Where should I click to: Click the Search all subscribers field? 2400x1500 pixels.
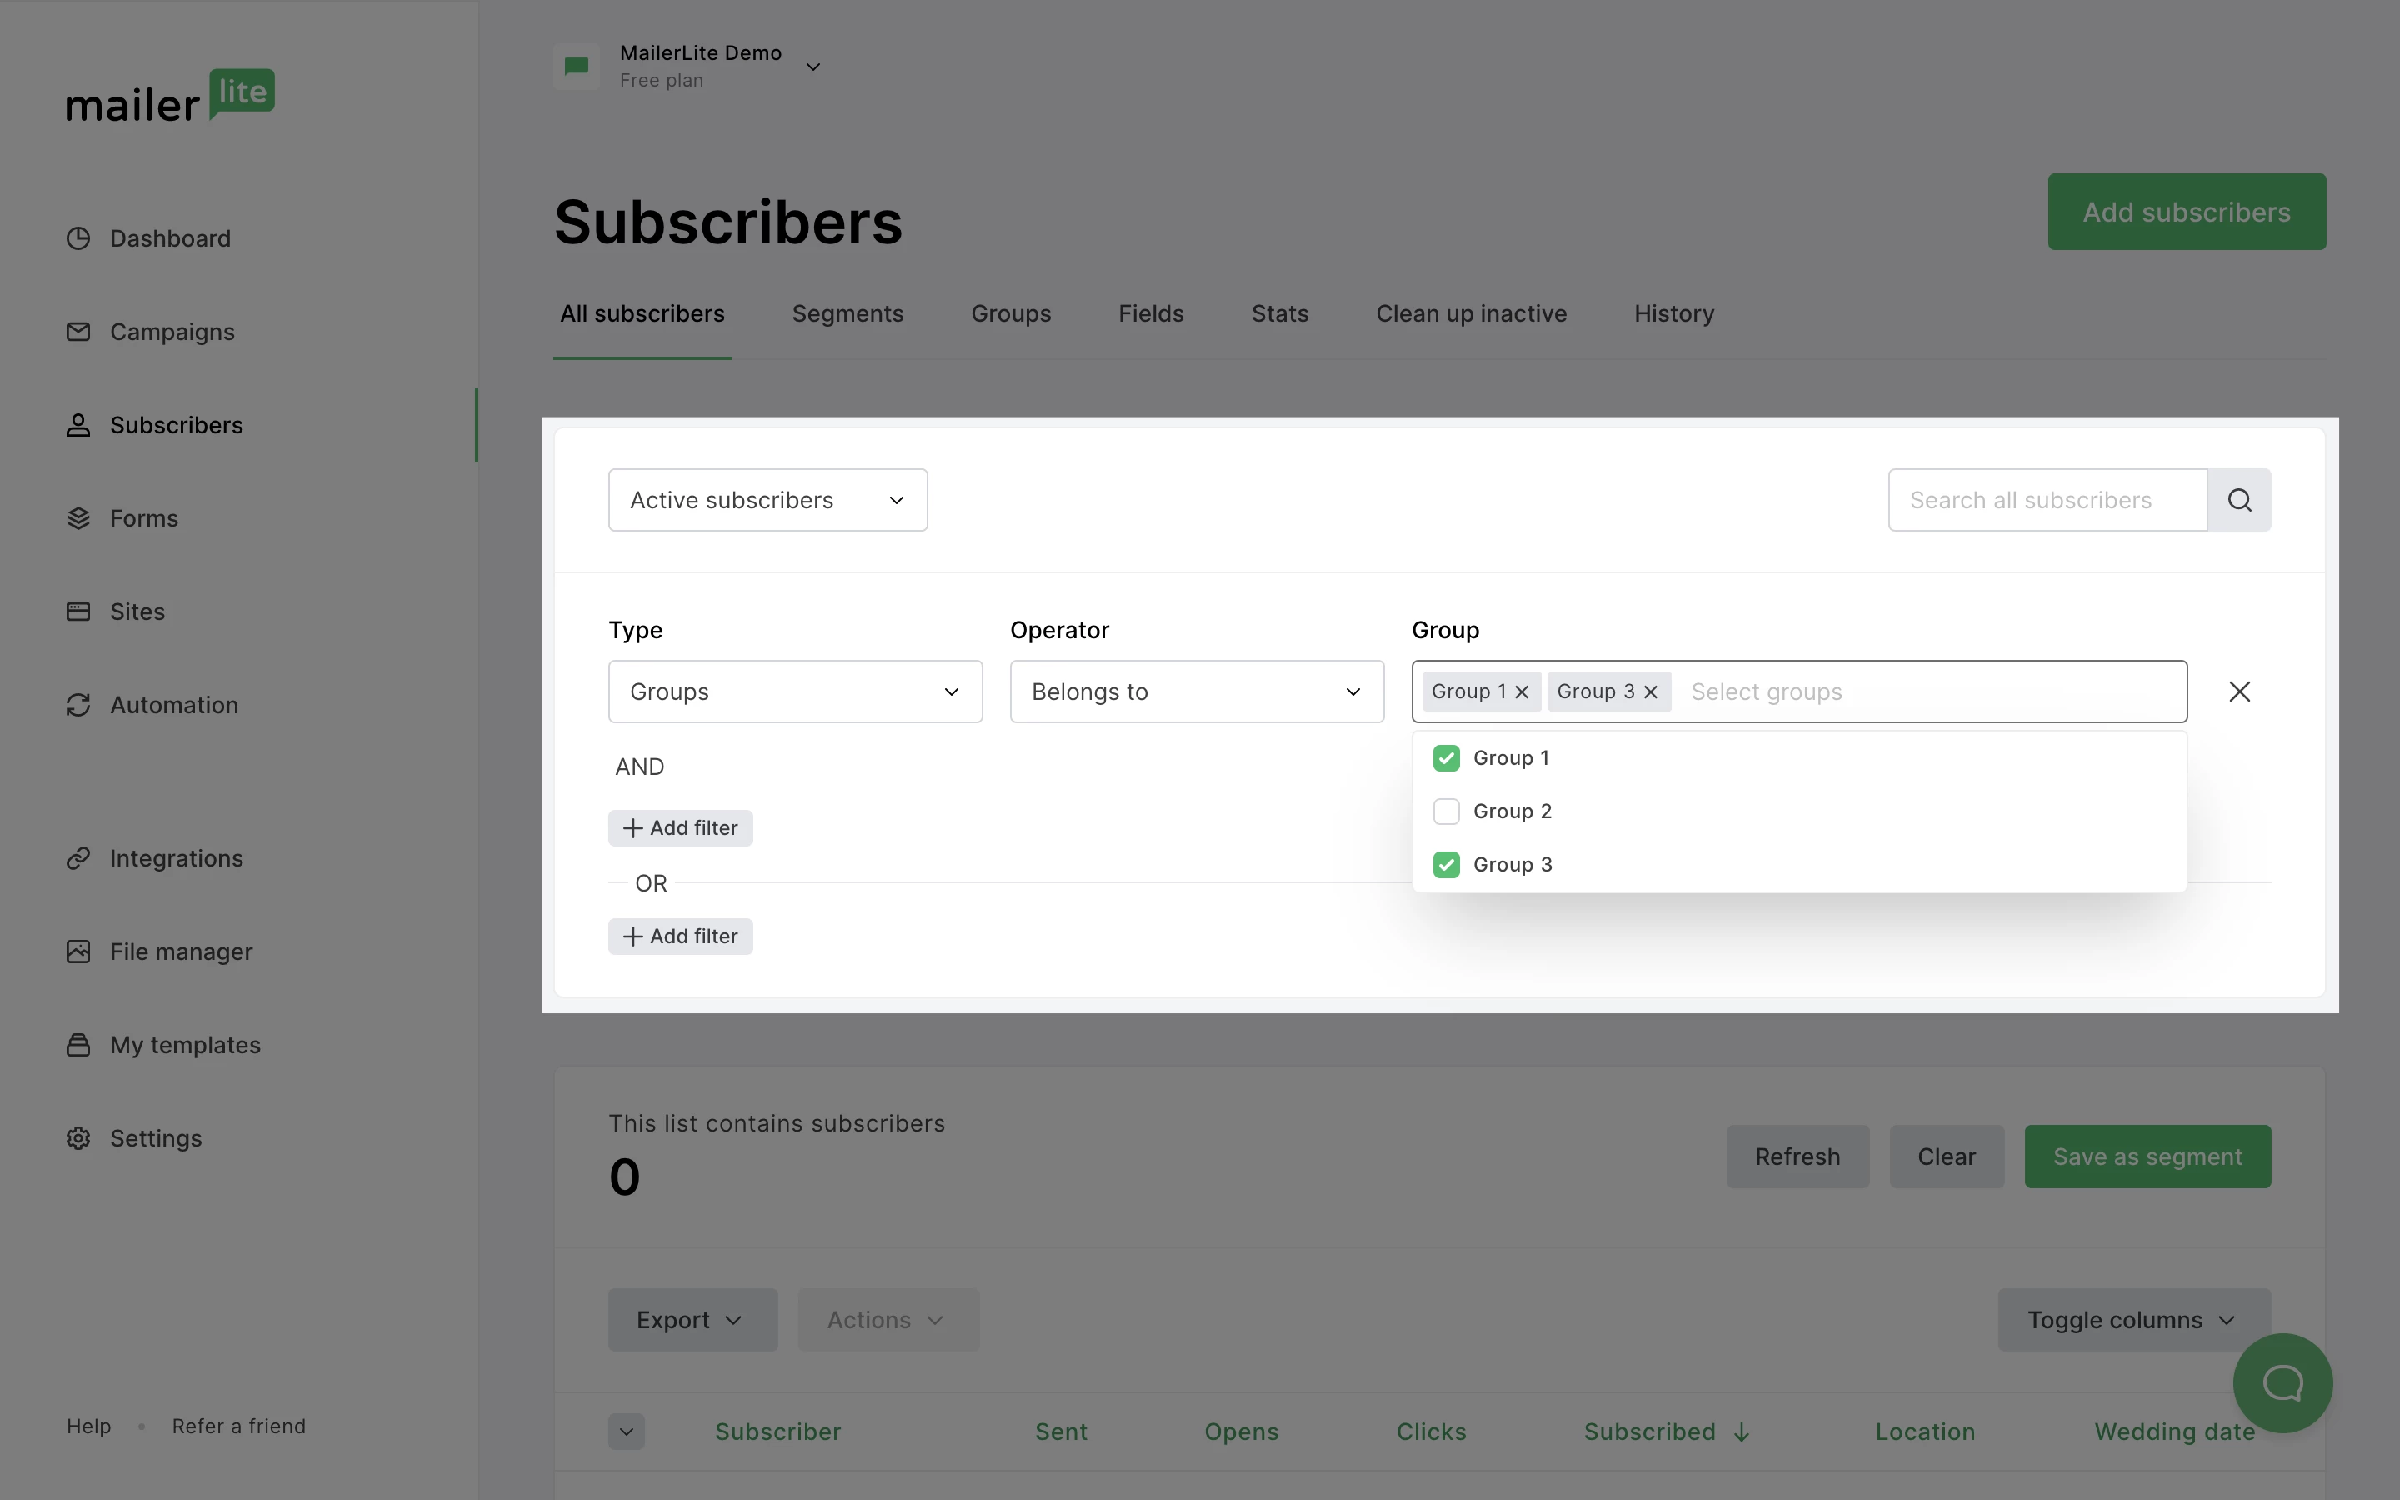(x=2047, y=500)
